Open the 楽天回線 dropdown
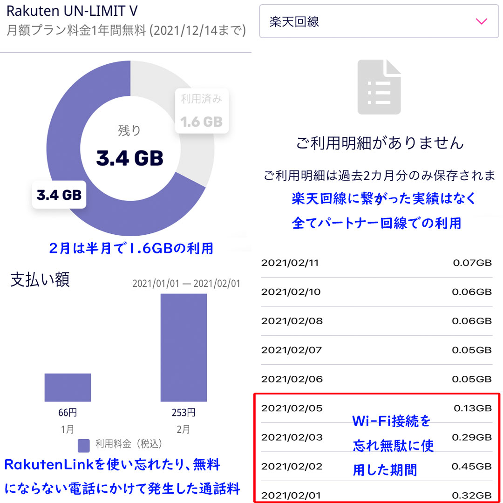The width and height of the screenshot is (503, 503). tap(379, 21)
